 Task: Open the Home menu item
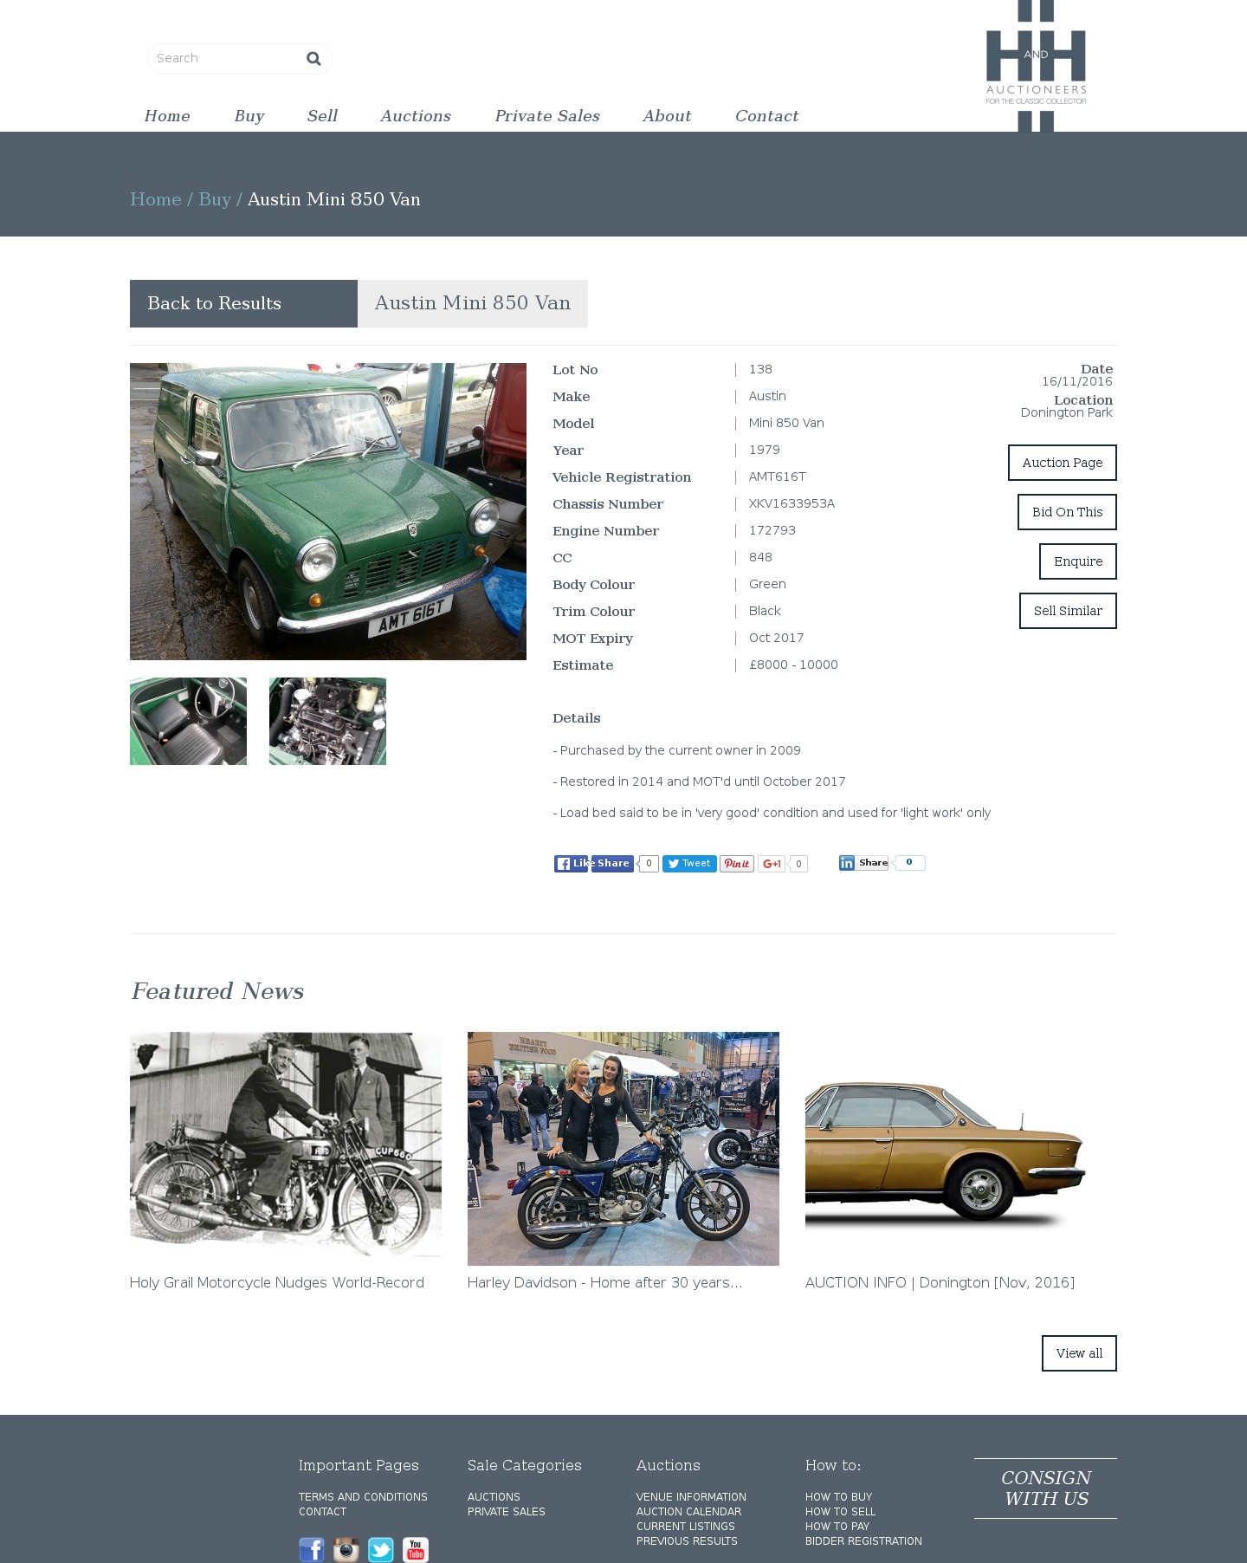tap(167, 116)
